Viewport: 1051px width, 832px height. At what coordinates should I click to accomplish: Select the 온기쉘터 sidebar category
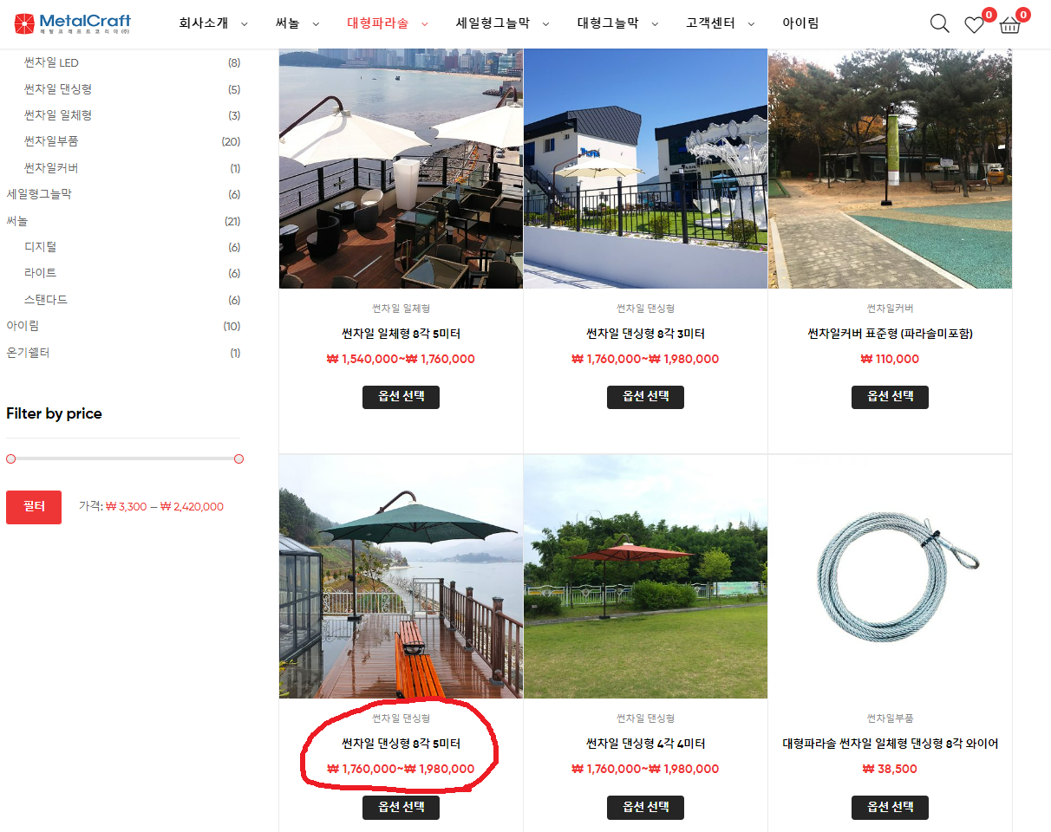(x=28, y=353)
